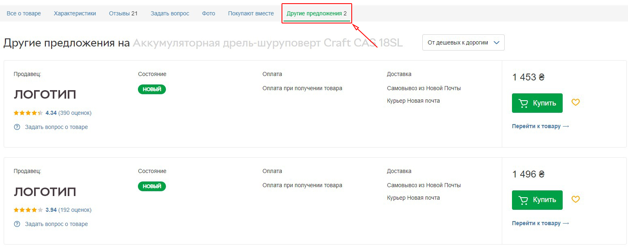Follow 'Перейти к товару' for 1 453 ₴ offer
The image size is (628, 249).
540,126
